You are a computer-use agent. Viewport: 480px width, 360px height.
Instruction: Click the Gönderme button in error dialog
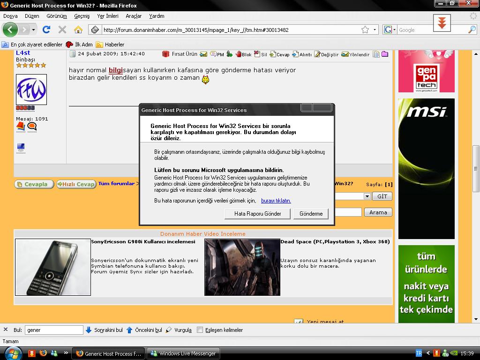click(311, 214)
